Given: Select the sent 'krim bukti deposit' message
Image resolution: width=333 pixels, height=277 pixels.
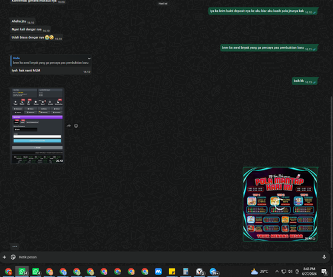Looking at the screenshot, I should click(263, 11).
